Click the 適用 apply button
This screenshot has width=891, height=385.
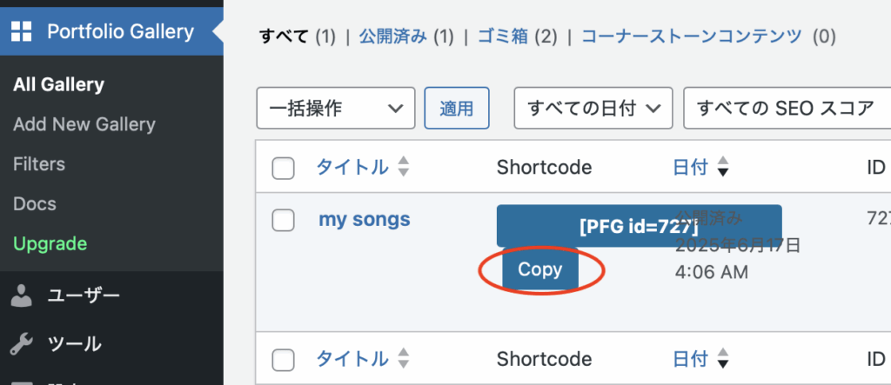pos(457,108)
